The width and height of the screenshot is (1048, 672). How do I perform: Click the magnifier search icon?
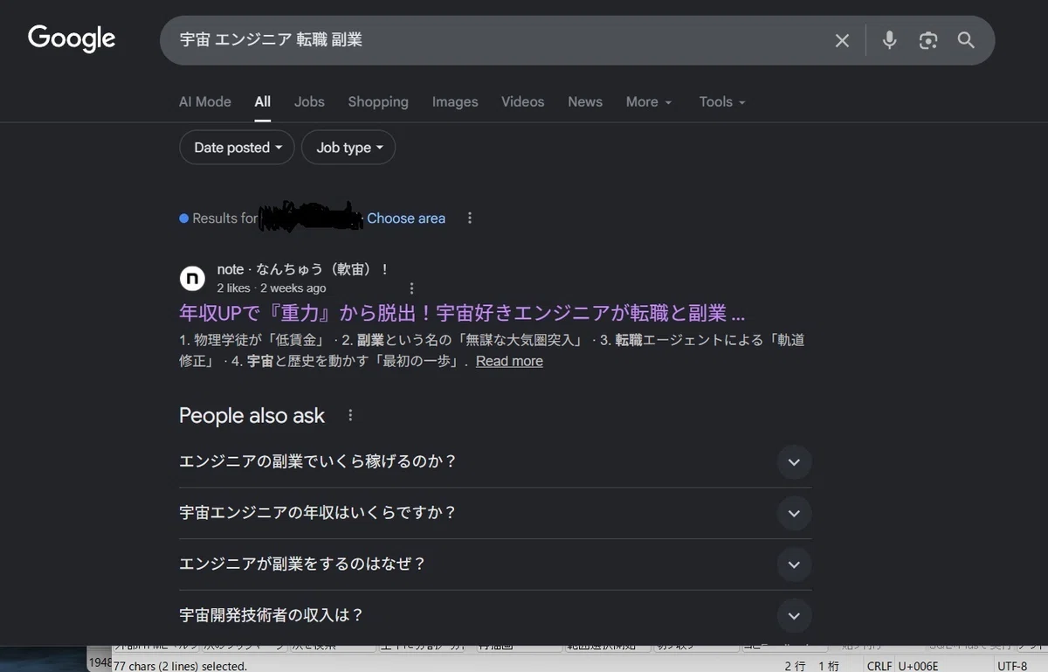[x=966, y=40]
